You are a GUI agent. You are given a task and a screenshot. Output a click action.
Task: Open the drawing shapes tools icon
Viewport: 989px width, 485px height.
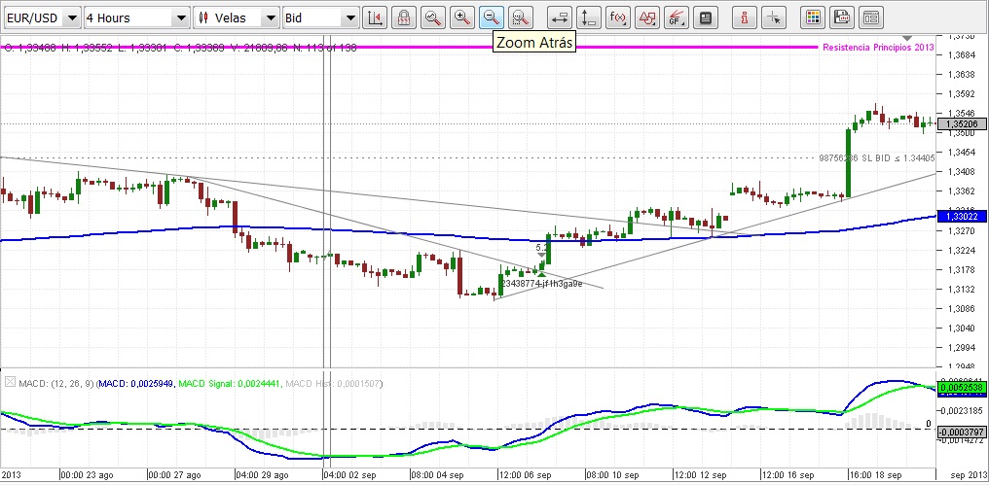click(647, 17)
